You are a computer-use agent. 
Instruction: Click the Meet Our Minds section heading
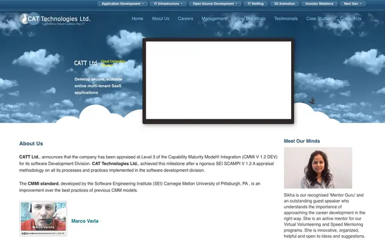pyautogui.click(x=302, y=141)
